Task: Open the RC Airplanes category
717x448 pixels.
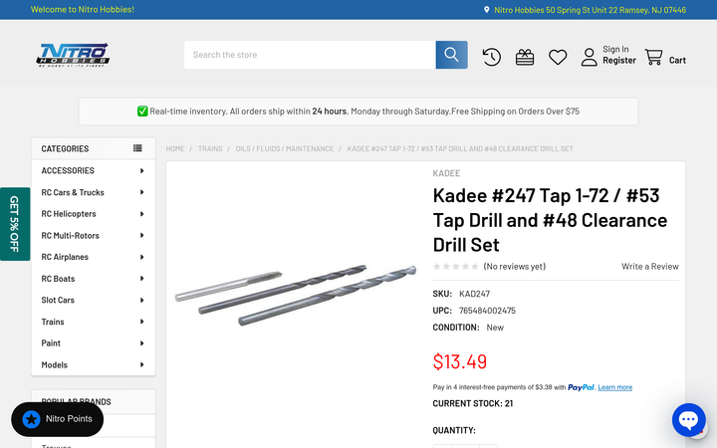Action: click(x=65, y=257)
